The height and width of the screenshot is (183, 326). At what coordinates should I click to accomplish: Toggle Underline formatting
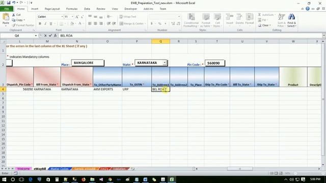51,24
